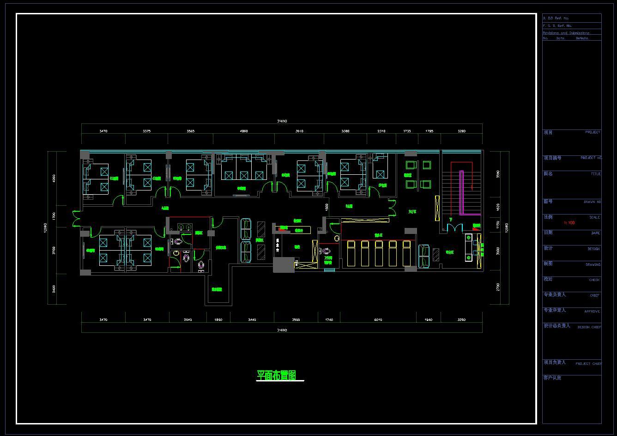Click the DATE field label in title block
Image resolution: width=617 pixels, height=436 pixels.
point(595,233)
